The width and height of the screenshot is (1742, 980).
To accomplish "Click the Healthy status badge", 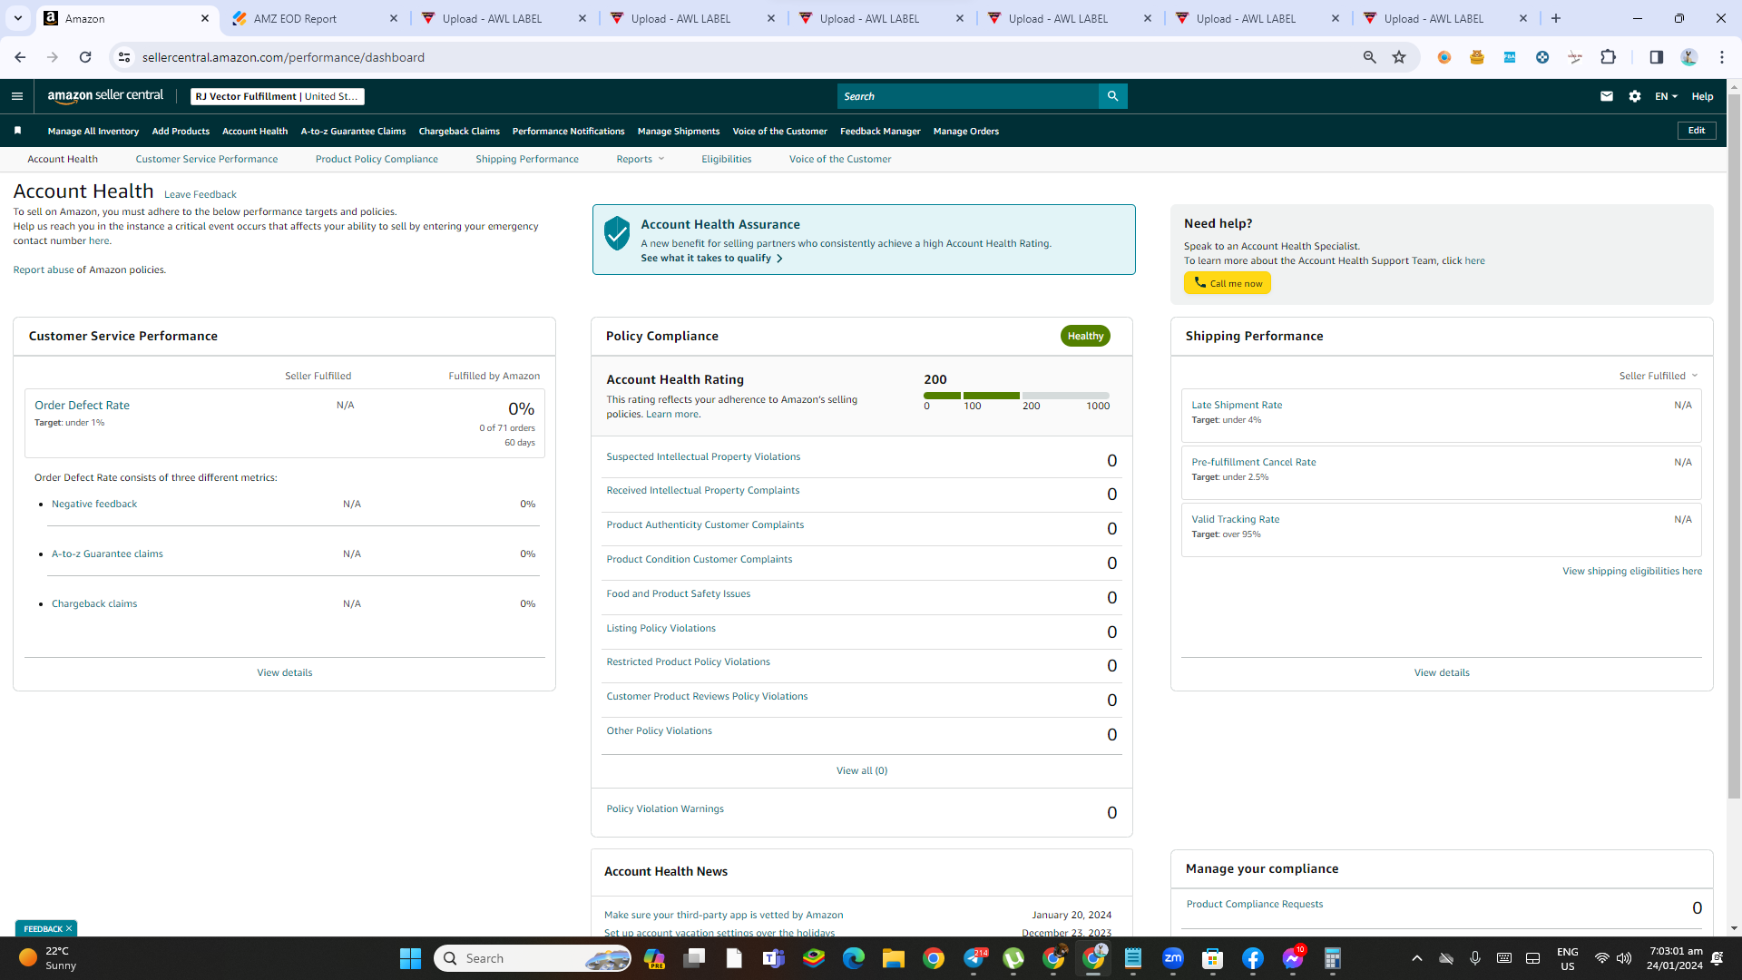I will 1085,336.
